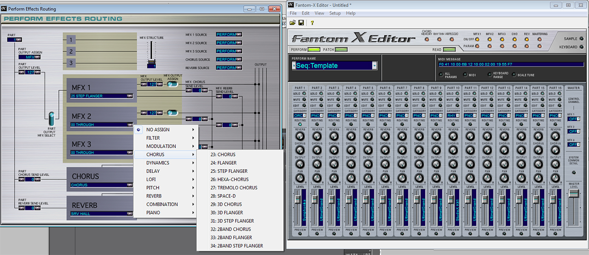
Task: Open Perform Name Seq:Template dropdown
Action: 375,66
